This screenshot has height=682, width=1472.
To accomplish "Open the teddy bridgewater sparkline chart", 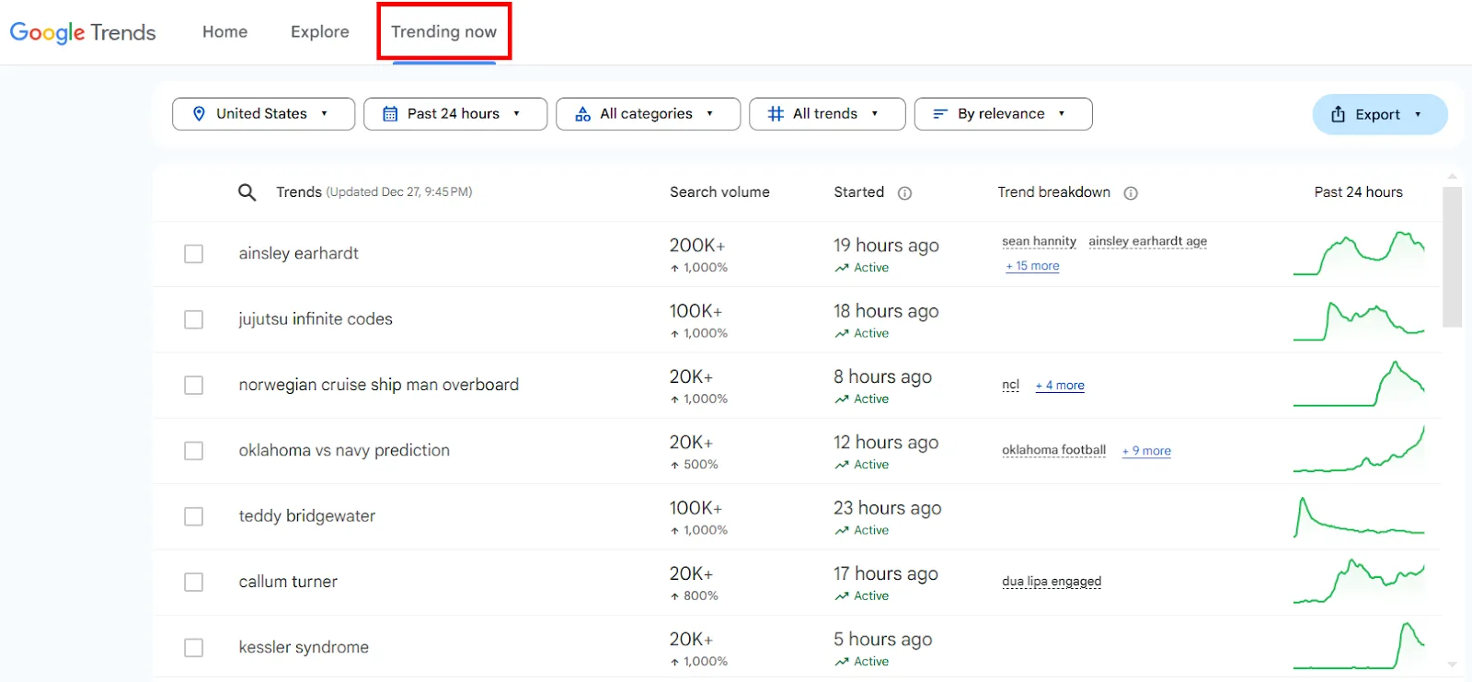I will click(x=1359, y=516).
